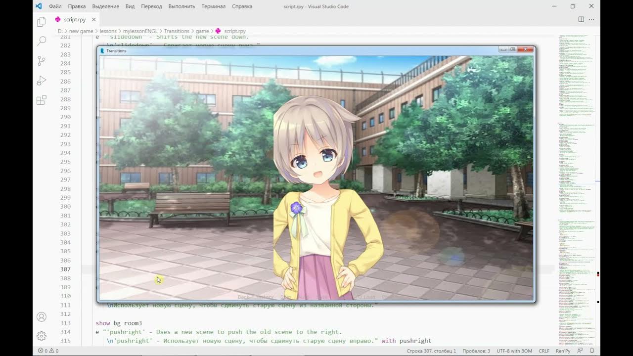Viewport: 633px width, 356px height.
Task: Open the Вид menu
Action: pos(130,6)
